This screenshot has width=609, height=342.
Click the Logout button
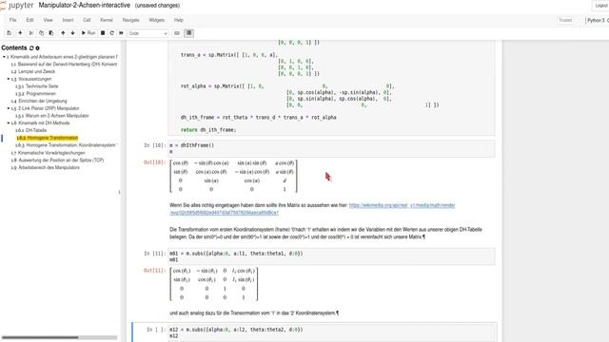tap(600, 6)
